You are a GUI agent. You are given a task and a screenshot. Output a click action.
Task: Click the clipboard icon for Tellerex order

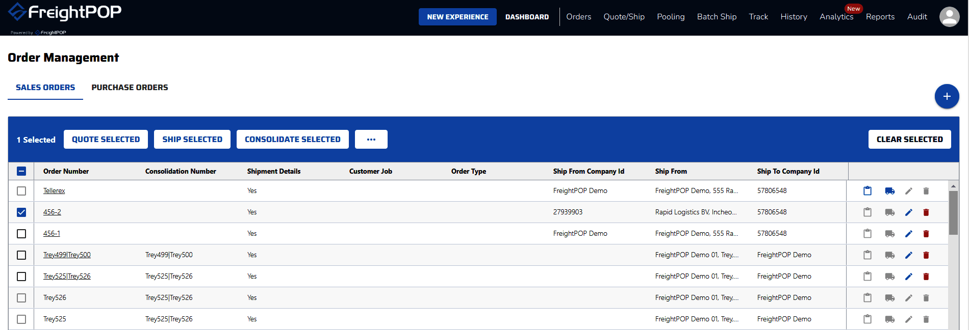(868, 191)
